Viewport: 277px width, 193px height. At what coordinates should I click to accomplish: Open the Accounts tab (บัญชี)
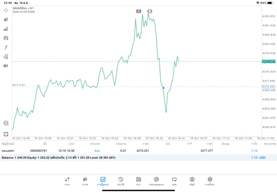(192, 181)
